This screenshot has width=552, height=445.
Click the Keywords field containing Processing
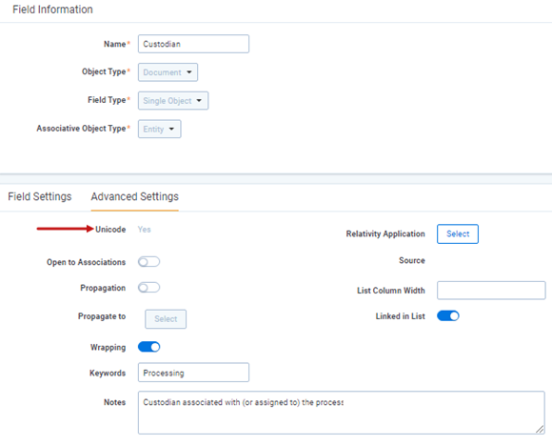coord(193,373)
